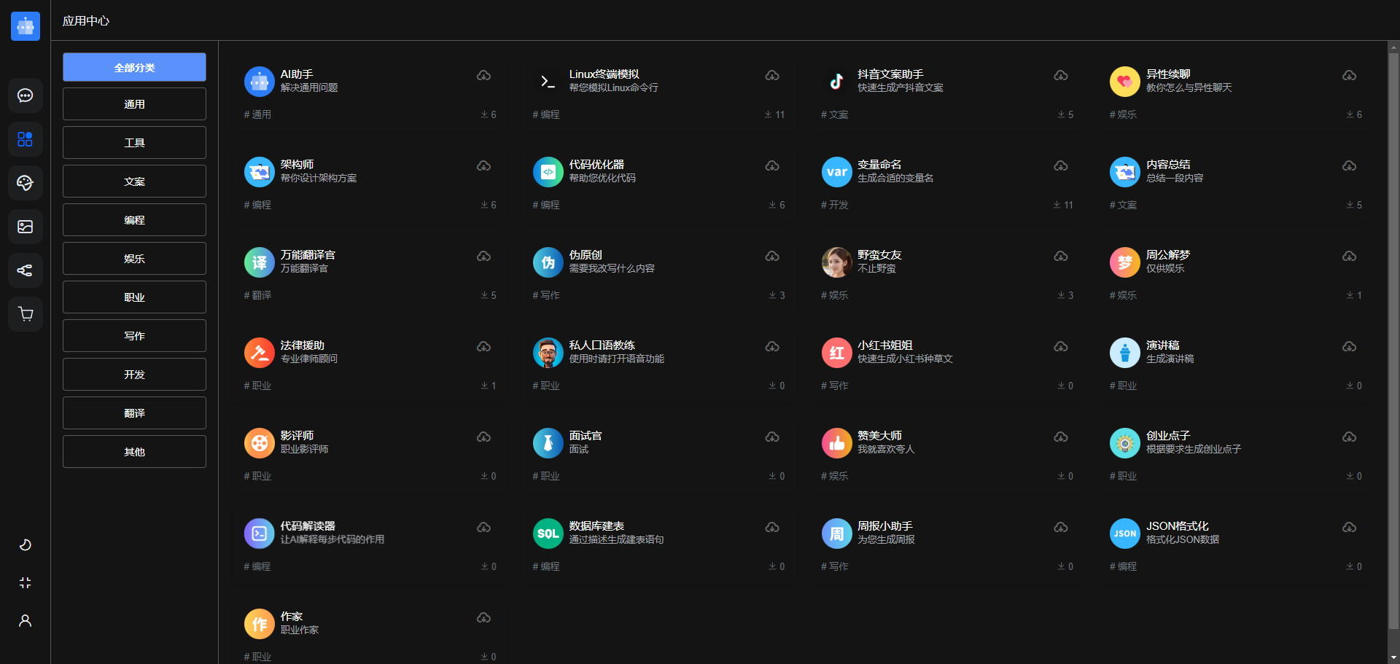Toggle the fullscreen collapse icon in sidebar
1400x664 pixels.
tap(25, 582)
